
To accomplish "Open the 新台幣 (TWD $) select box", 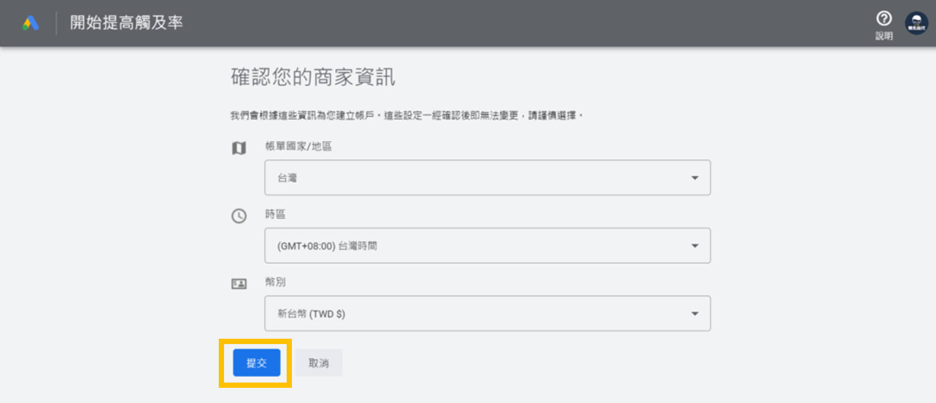I will [487, 314].
